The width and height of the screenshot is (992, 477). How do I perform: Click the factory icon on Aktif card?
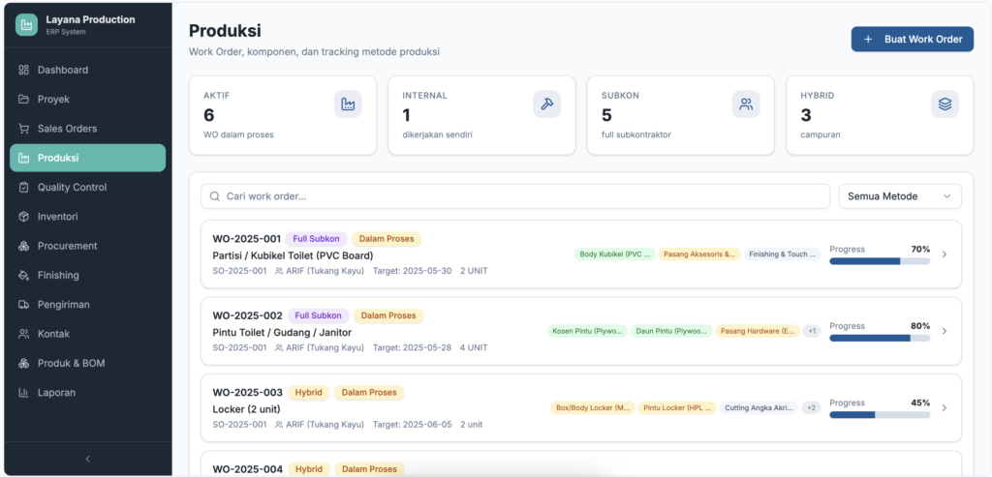(x=348, y=104)
